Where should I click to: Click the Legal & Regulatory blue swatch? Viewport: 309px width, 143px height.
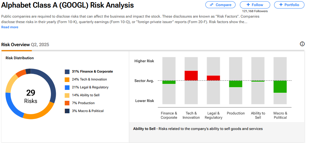coord(67,87)
